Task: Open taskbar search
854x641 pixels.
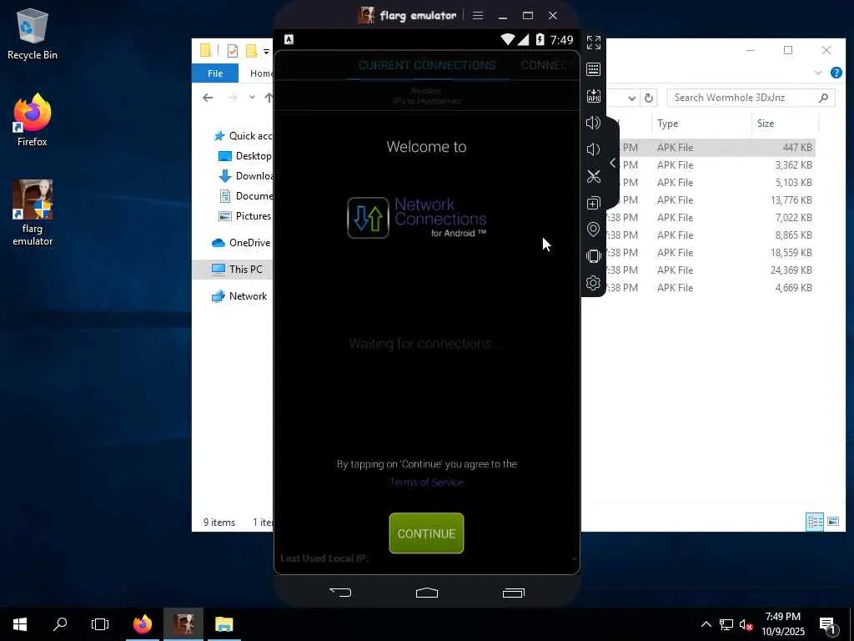Action: 60,624
